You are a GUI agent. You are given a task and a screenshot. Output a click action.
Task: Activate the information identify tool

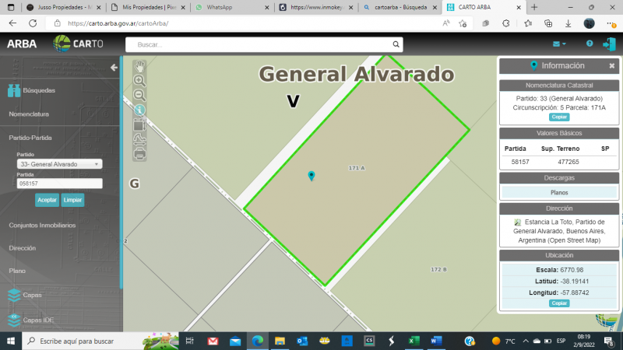pyautogui.click(x=139, y=110)
